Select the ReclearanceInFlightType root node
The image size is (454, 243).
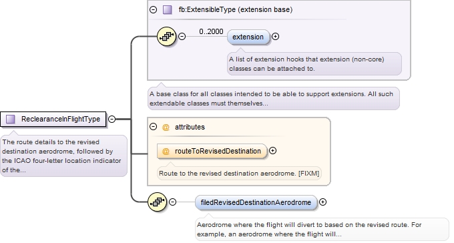click(x=53, y=119)
